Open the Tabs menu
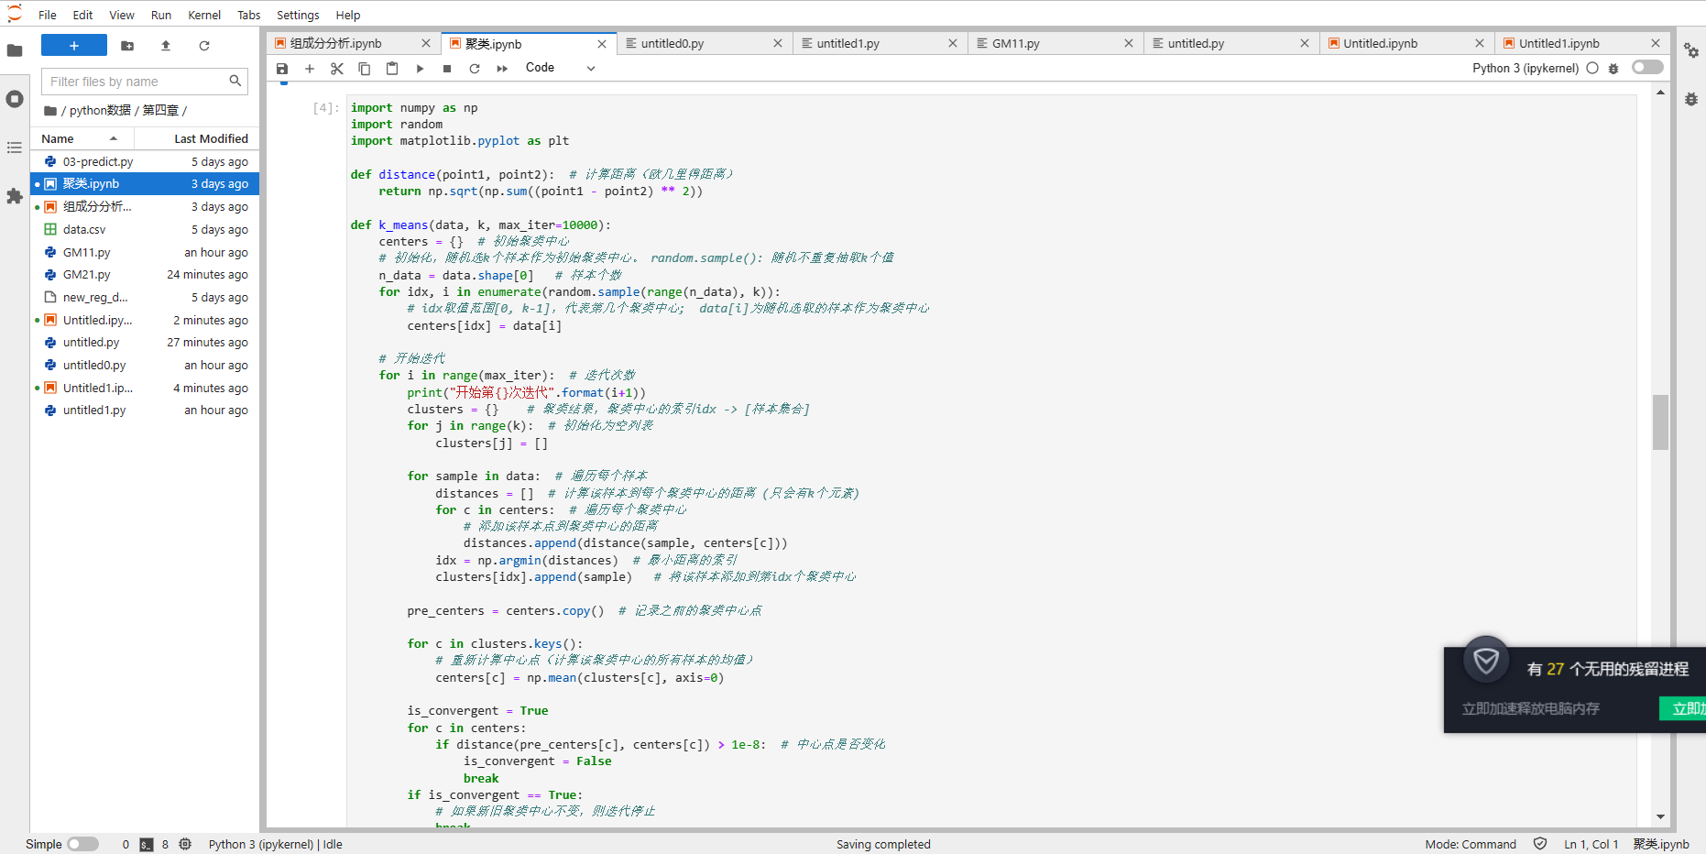 click(x=248, y=15)
